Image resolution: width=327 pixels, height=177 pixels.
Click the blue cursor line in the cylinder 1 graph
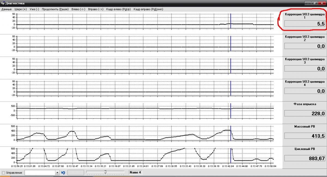pyautogui.click(x=231, y=21)
